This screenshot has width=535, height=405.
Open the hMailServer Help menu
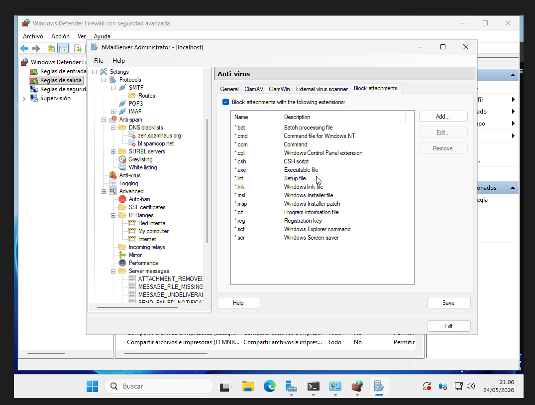119,61
